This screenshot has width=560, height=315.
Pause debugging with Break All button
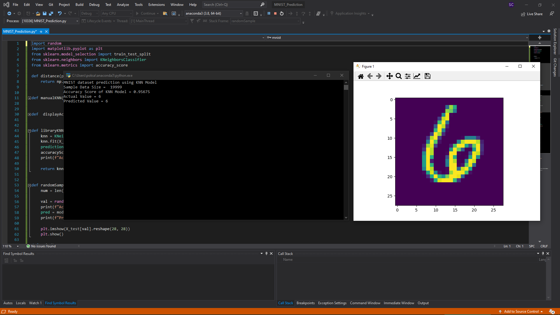click(269, 13)
